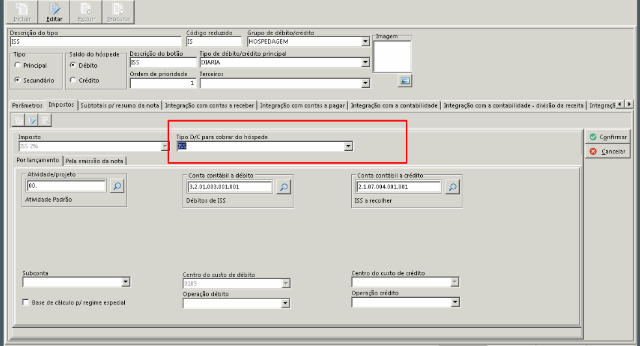Open Centro do custo de crédito dropdown
Image resolution: width=640 pixels, height=346 pixels.
coord(455,282)
